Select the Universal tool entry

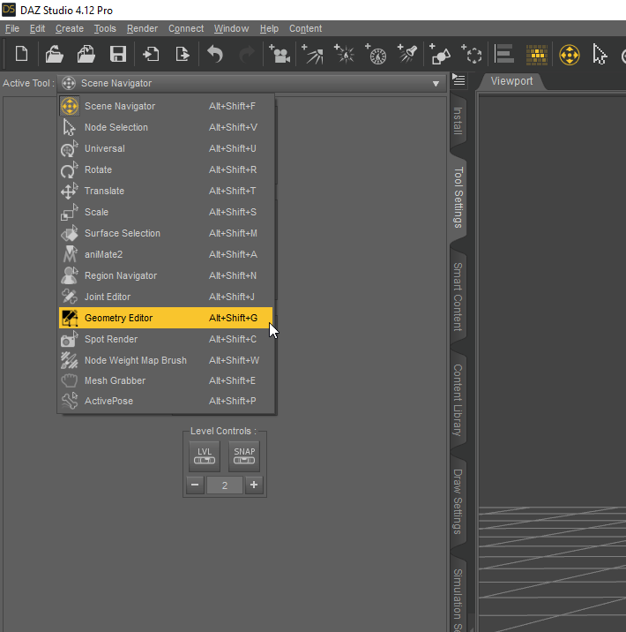tap(167, 148)
